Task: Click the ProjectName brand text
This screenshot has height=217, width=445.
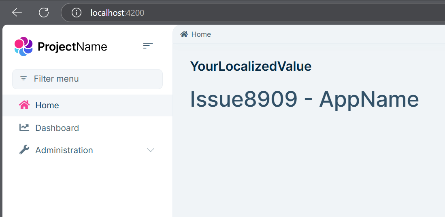Action: (72, 47)
